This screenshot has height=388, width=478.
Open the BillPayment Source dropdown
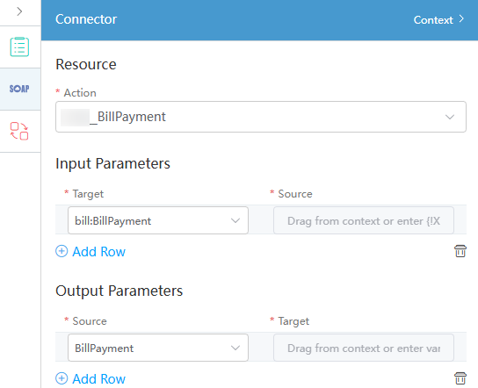coord(158,348)
